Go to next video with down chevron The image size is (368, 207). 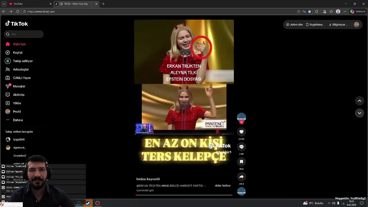point(359,113)
